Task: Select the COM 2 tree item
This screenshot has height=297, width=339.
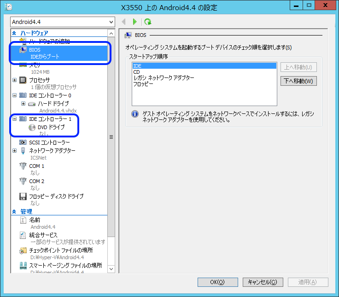Action: pyautogui.click(x=36, y=181)
